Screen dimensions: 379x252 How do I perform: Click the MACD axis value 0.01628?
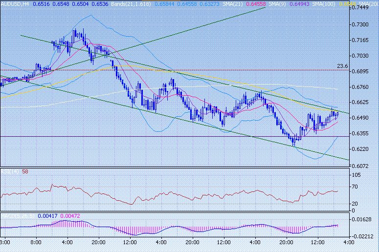point(363,220)
